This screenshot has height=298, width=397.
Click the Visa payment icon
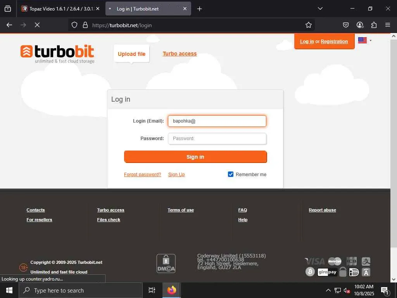[315, 261]
